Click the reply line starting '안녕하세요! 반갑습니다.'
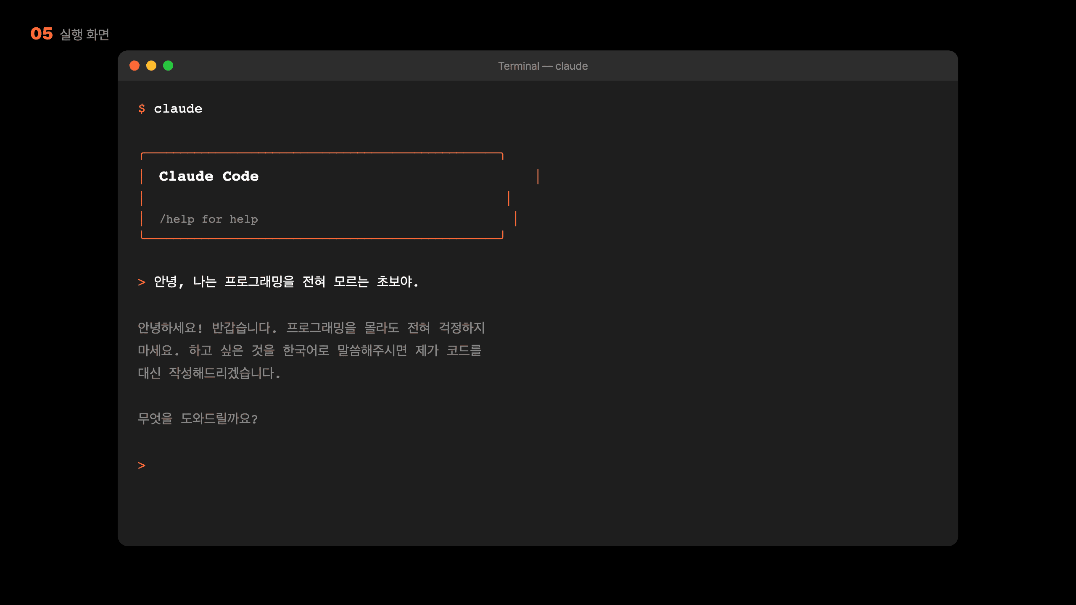 (x=311, y=328)
